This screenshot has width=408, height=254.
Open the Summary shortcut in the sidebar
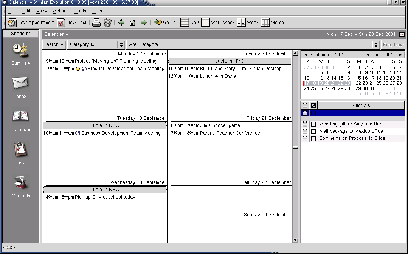(21, 54)
